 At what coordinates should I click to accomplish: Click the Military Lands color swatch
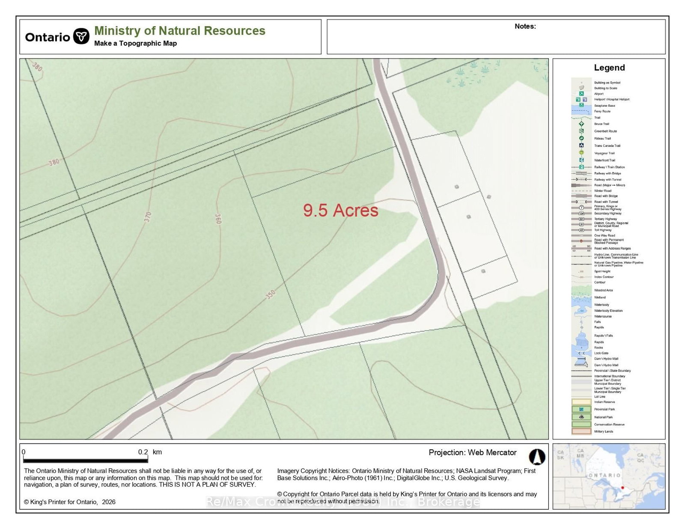point(581,431)
